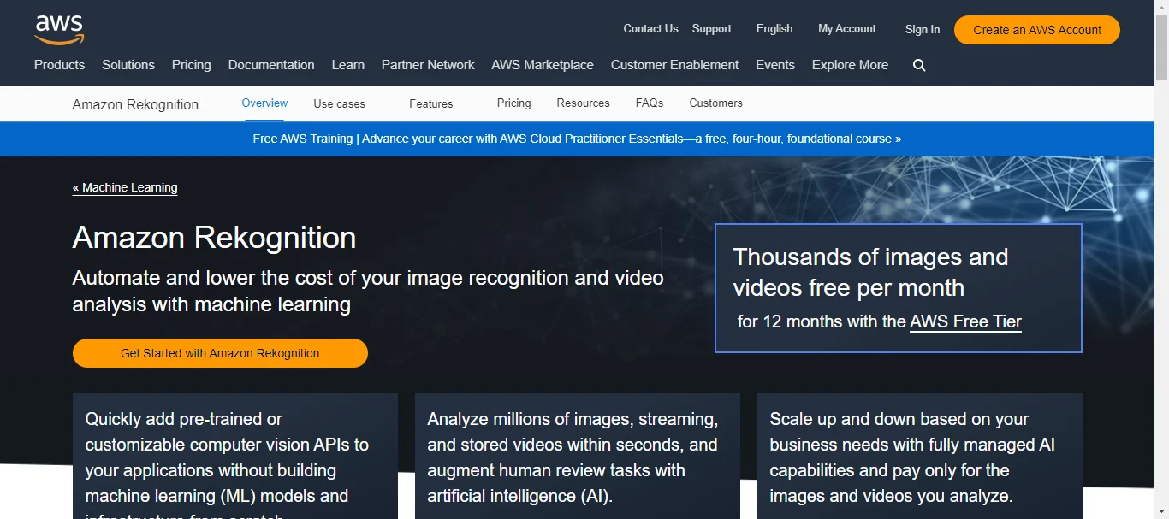Open the AWS Free Tier link
Image resolution: width=1169 pixels, height=519 pixels.
pos(965,322)
